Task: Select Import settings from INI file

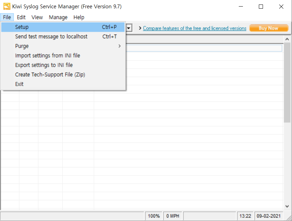Action: (63, 56)
